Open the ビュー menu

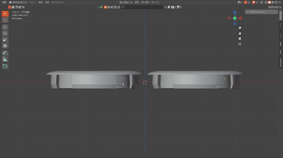tap(33, 2)
